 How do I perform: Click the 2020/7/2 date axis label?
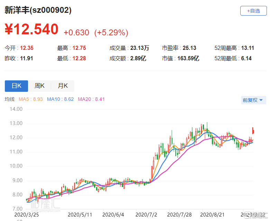pos(146,215)
